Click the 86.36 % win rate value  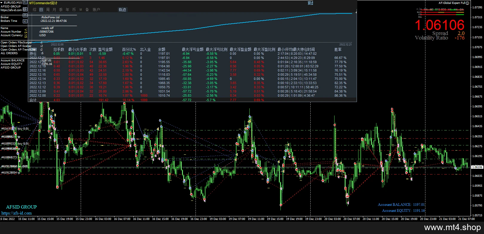[341, 96]
